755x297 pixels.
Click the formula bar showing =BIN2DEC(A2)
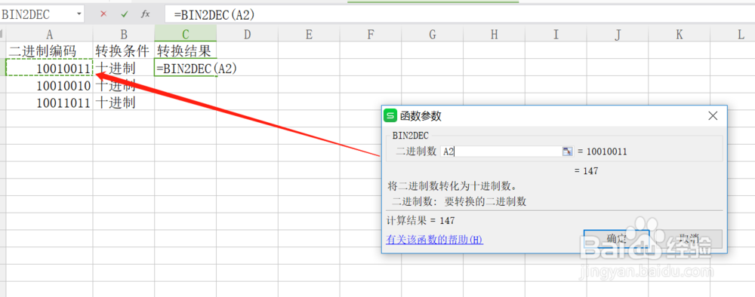pos(460,14)
